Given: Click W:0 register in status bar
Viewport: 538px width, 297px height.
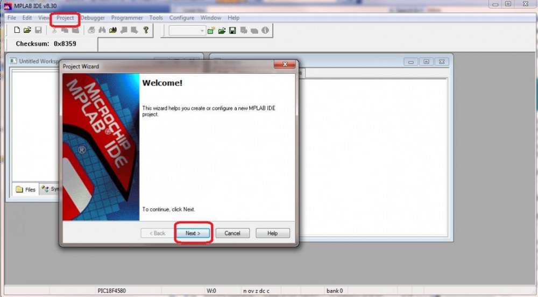Looking at the screenshot, I should click(x=211, y=291).
